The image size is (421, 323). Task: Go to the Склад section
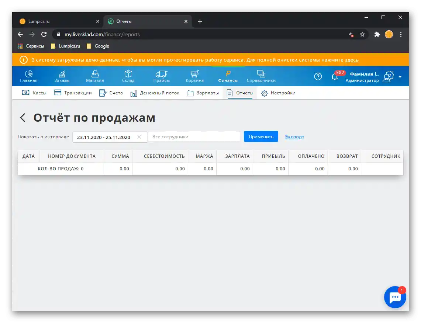[x=128, y=76]
